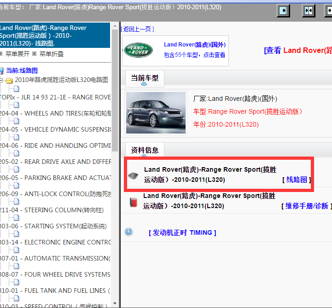Open TOPIx - JLR 14 93 21-1E tree item

[55, 97]
